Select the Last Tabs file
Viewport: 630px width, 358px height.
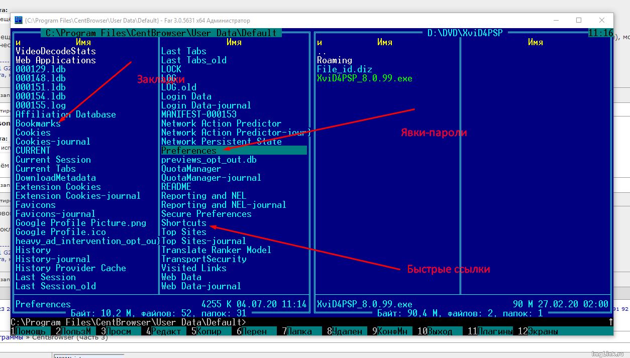[x=184, y=51]
